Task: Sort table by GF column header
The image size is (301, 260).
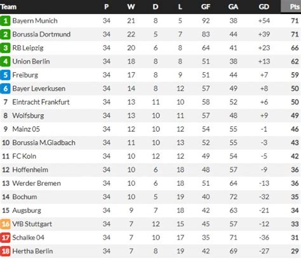Action: click(x=206, y=7)
